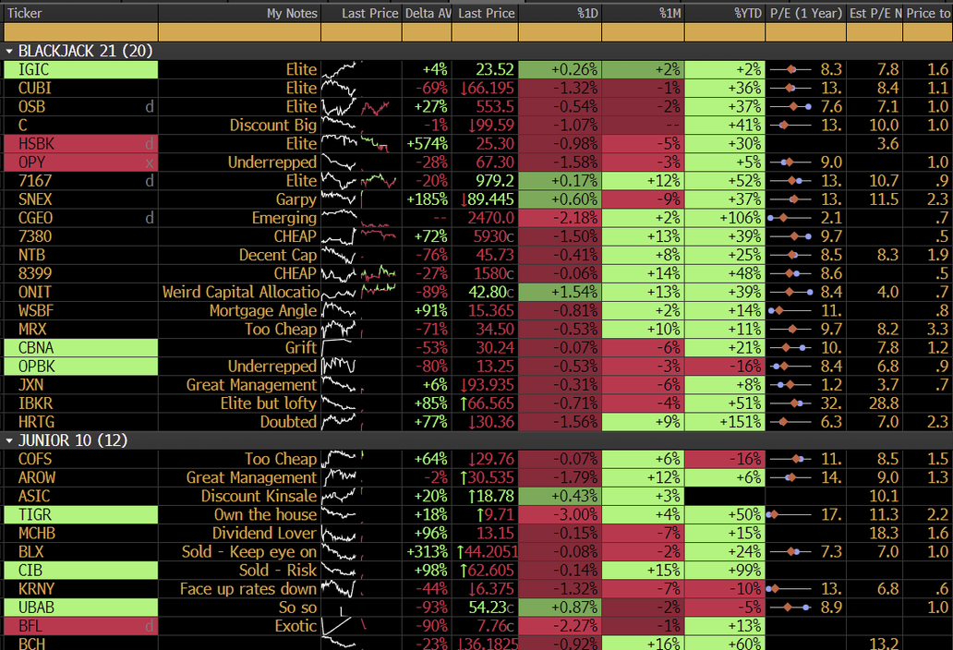The image size is (953, 650).
Task: Sort by the %YTD column header
Action: click(x=724, y=13)
